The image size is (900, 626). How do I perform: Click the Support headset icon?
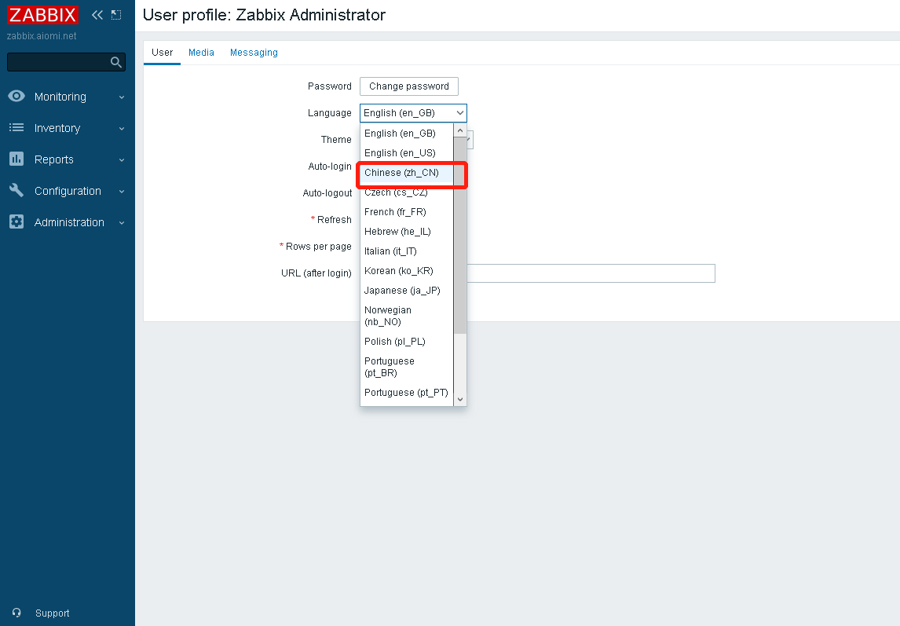(x=16, y=613)
